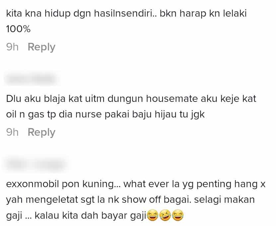The image size is (276, 226).
Task: Select the comment starting 'Dlu aku blaja'
Action: point(131,107)
